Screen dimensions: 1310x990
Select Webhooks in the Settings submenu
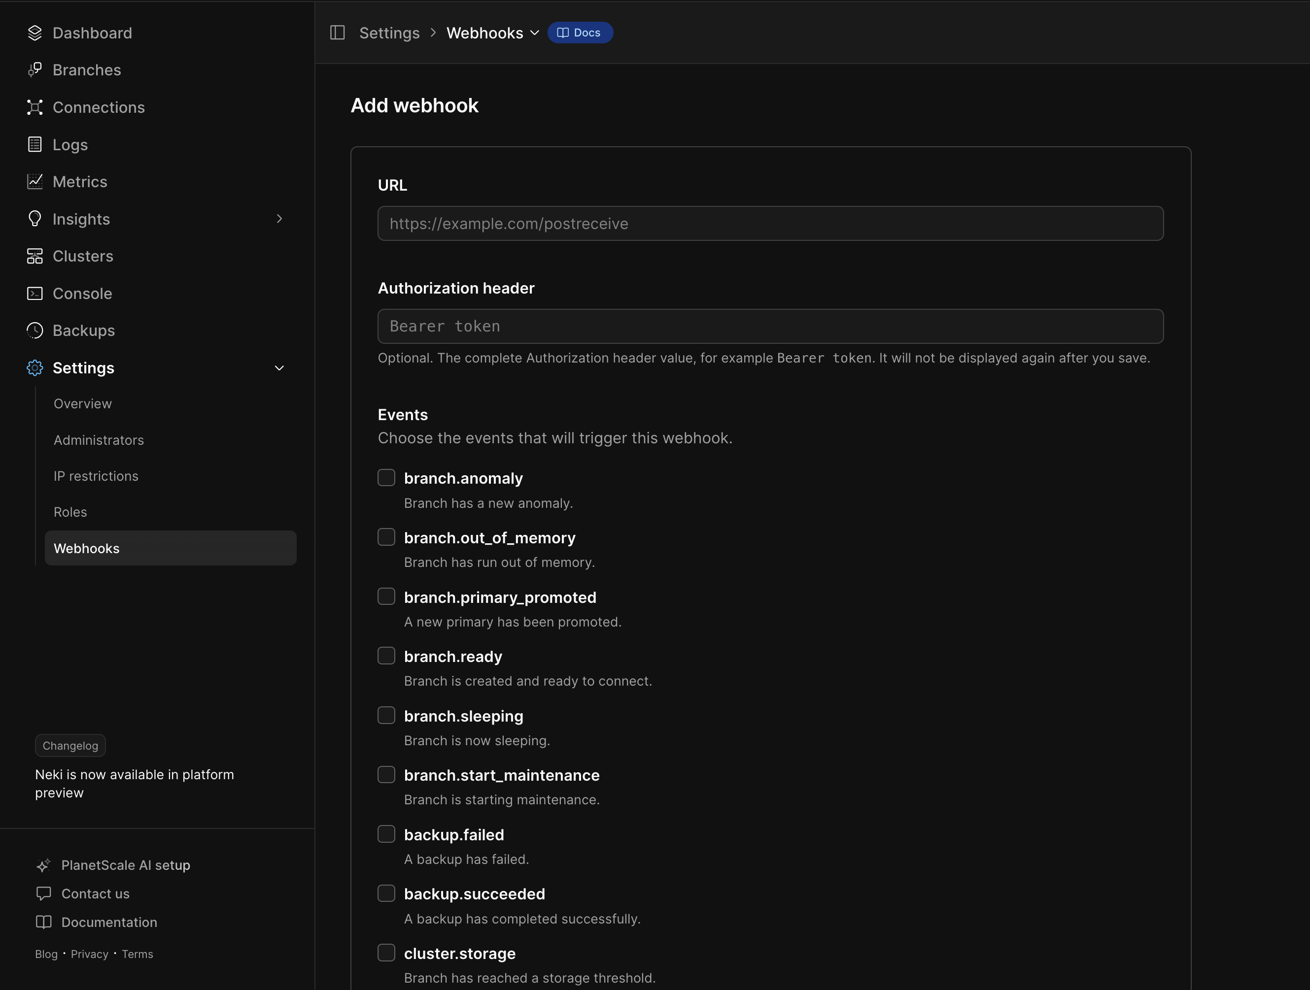(x=171, y=549)
